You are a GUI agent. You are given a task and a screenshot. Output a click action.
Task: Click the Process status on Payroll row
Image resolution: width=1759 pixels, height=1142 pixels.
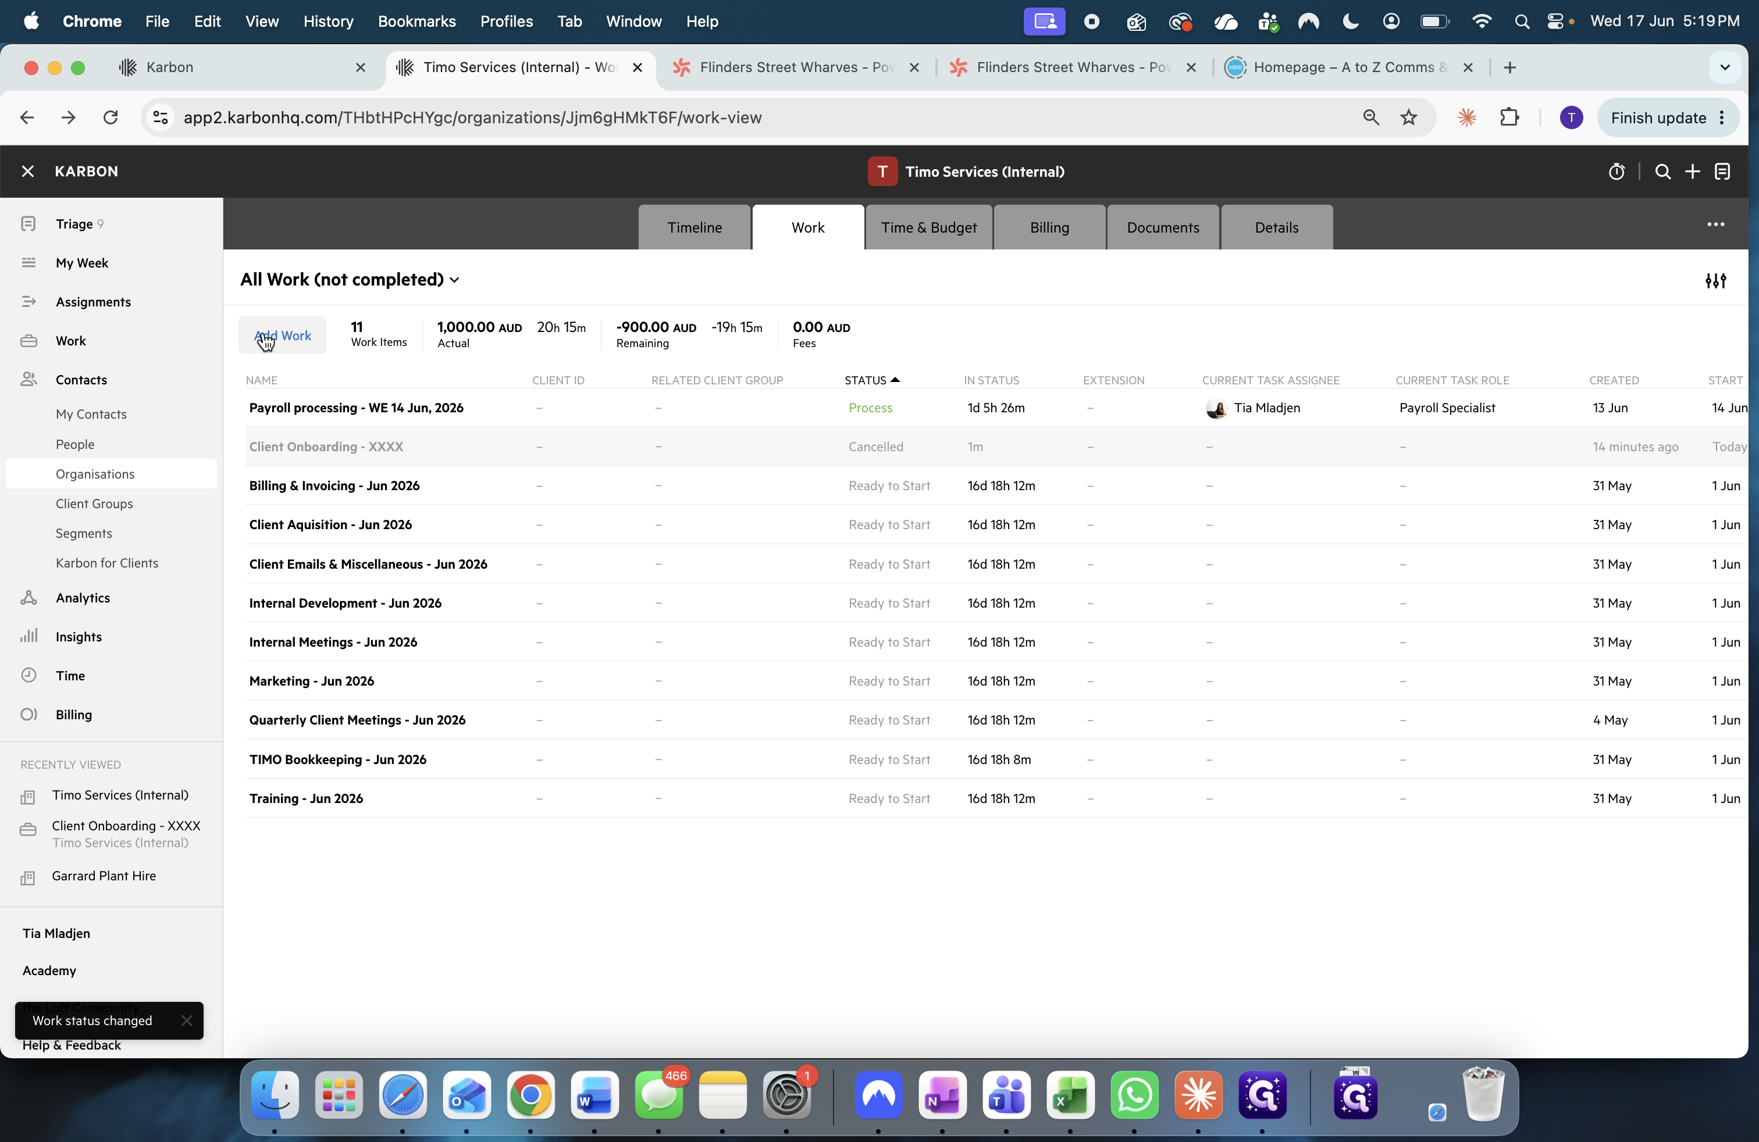870,408
